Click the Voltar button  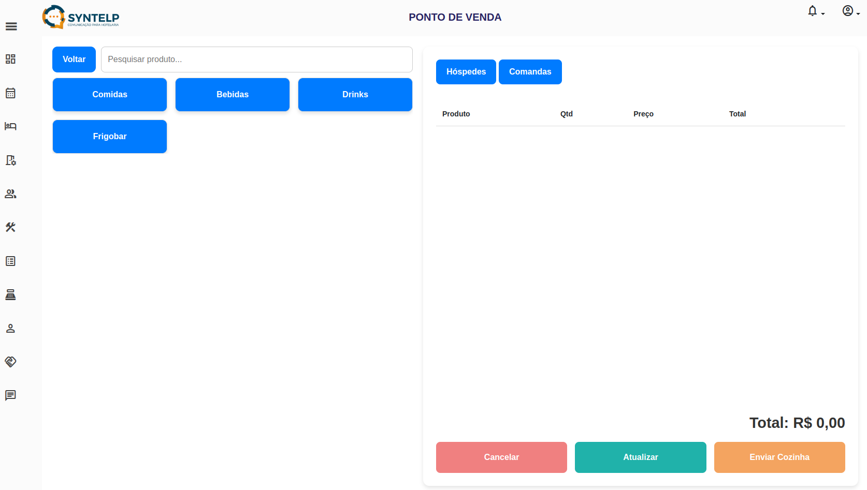74,60
